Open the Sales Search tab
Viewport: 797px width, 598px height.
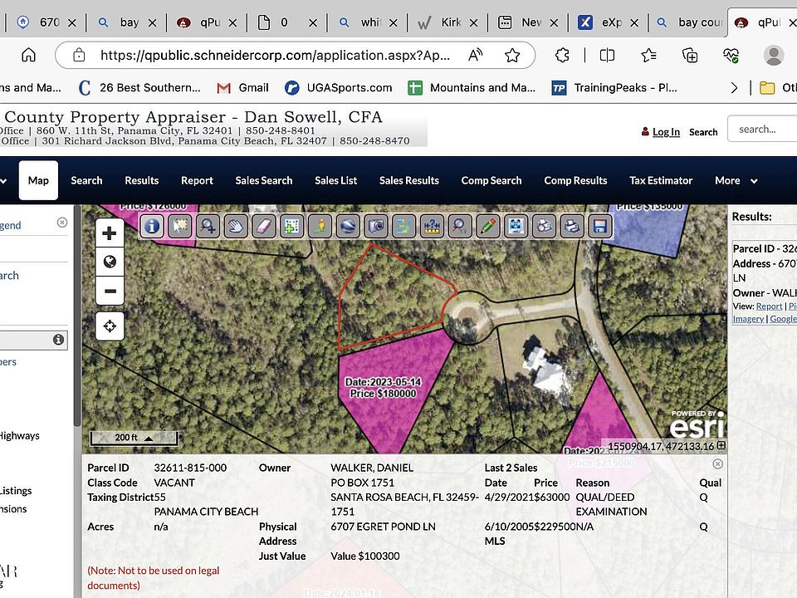(263, 180)
